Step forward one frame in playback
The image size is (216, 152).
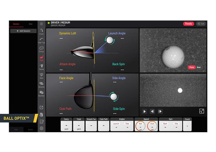pyautogui.click(x=160, y=111)
